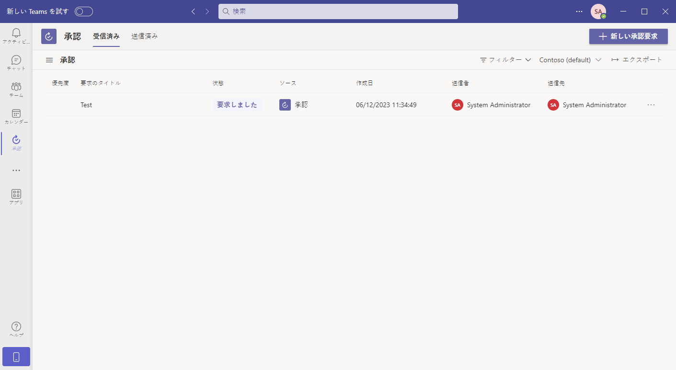Open settings ellipsis in title bar
The image size is (676, 370).
click(x=579, y=11)
